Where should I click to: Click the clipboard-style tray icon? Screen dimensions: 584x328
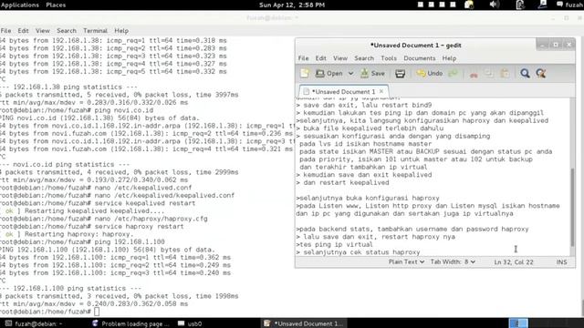[x=520, y=5]
